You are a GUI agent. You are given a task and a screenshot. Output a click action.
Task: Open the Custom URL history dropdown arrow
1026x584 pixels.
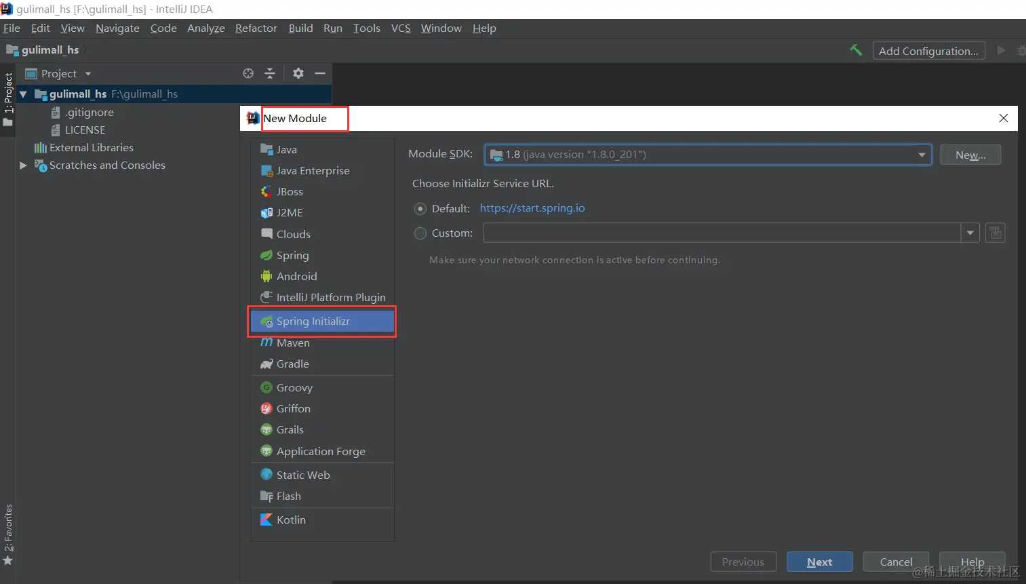pos(970,233)
